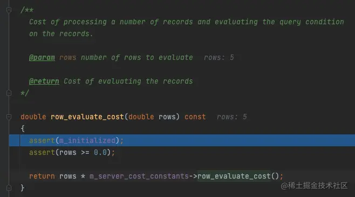Click the inline debugger hint 'rows: 5' beside const

[x=232, y=117]
